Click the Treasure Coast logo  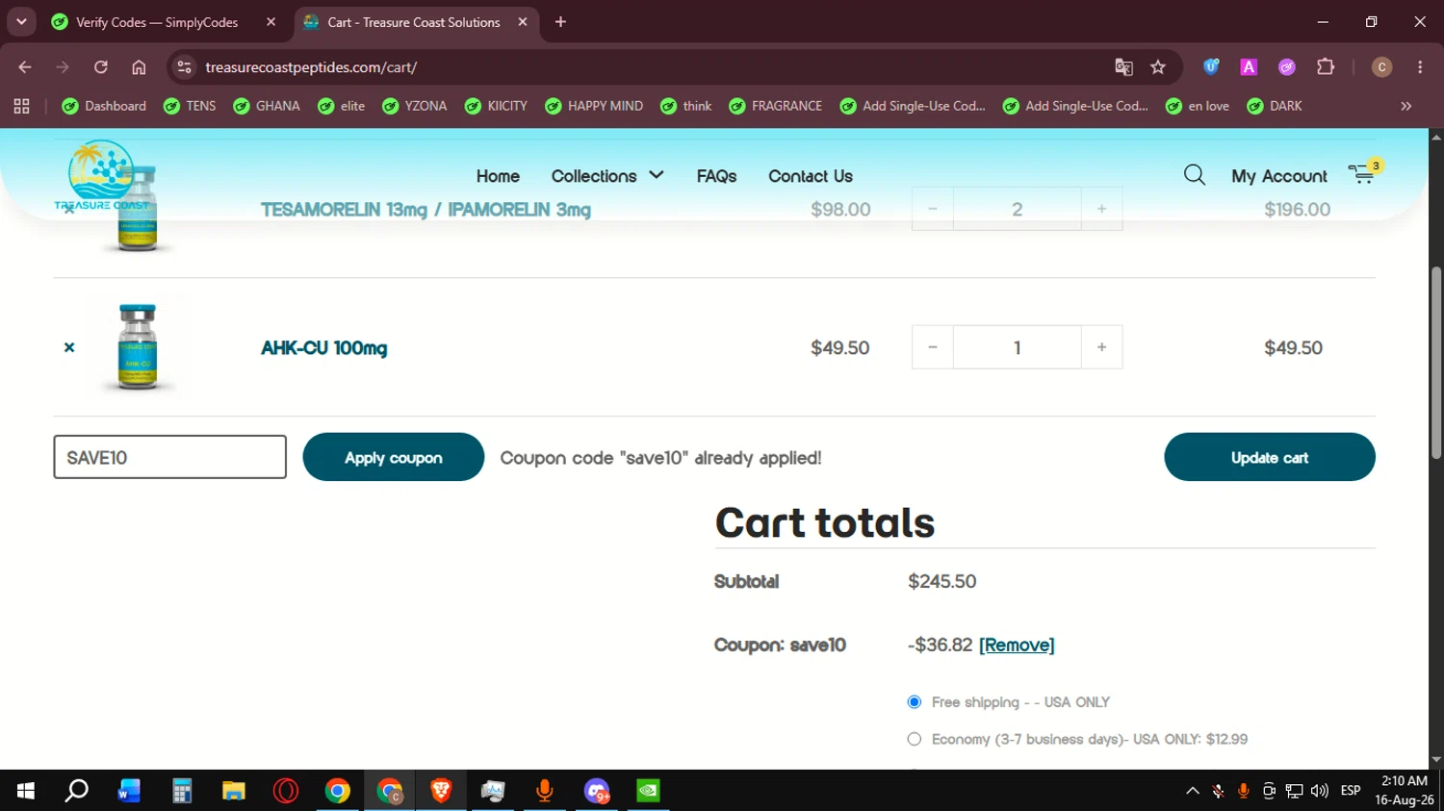[x=102, y=175]
